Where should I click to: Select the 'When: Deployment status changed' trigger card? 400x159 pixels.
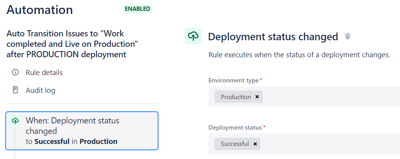tap(81, 131)
